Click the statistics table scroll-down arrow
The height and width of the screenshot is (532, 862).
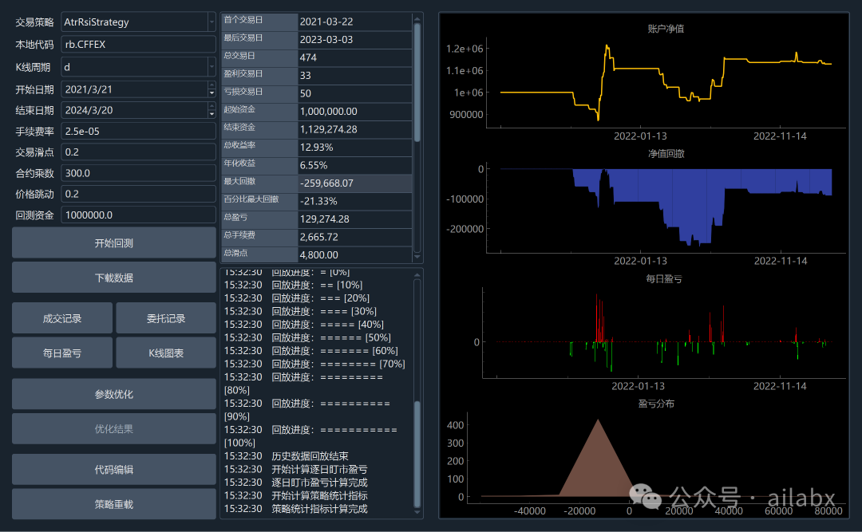[417, 257]
